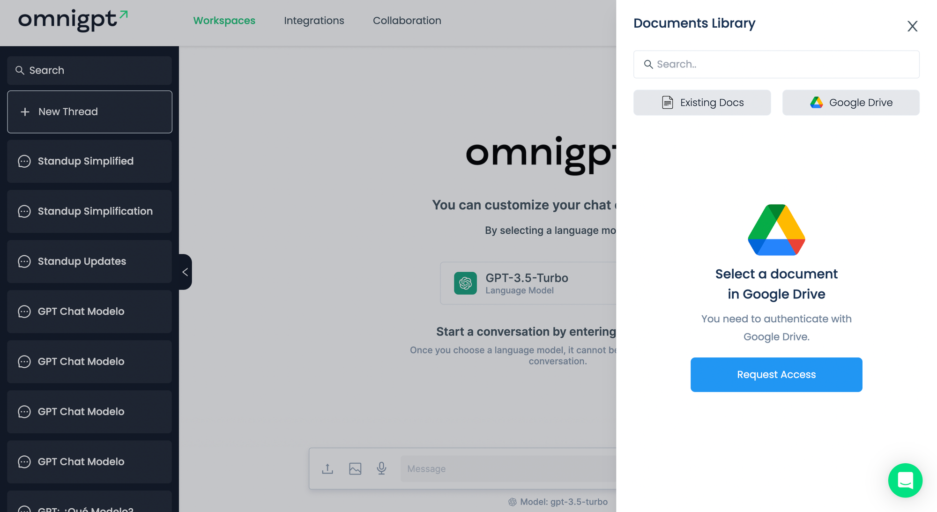Screen dimensions: 937x512
Task: Click the Message input field
Action: 506,468
